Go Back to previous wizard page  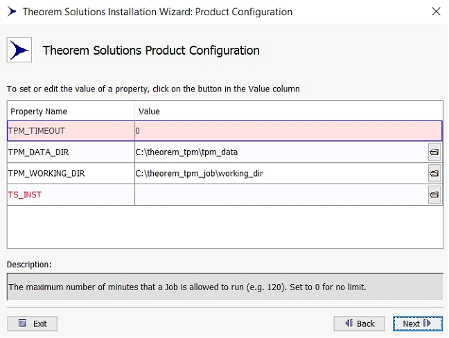point(359,323)
